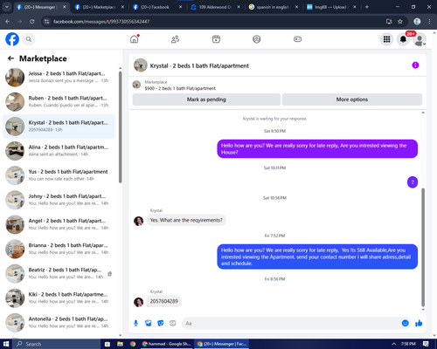
Task: Open Ruben conversation in the list
Action: 59,102
